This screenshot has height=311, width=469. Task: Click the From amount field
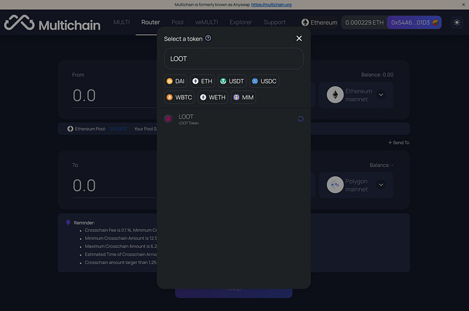click(x=115, y=96)
